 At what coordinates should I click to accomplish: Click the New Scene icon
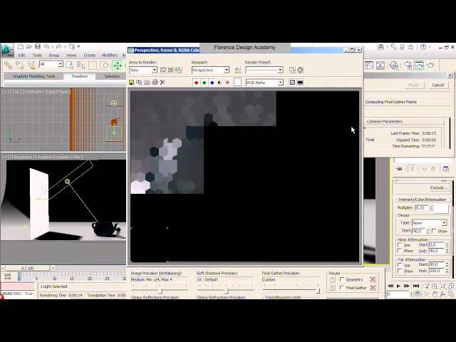click(x=21, y=46)
